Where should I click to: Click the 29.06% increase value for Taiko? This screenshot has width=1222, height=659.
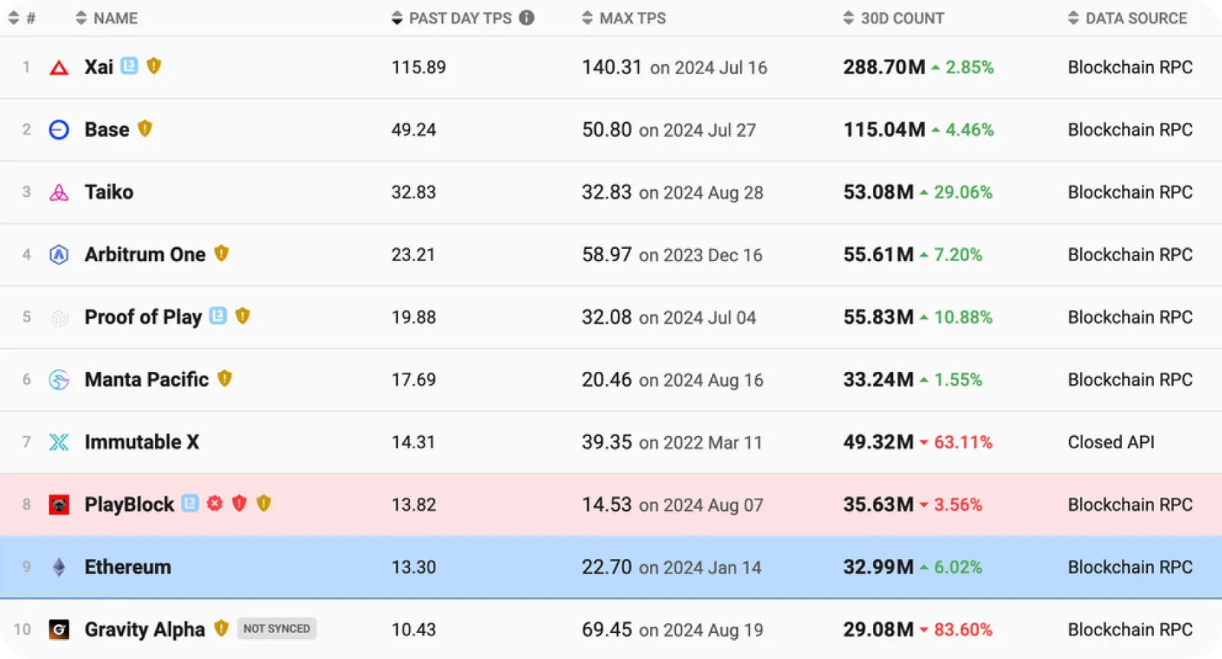[963, 192]
